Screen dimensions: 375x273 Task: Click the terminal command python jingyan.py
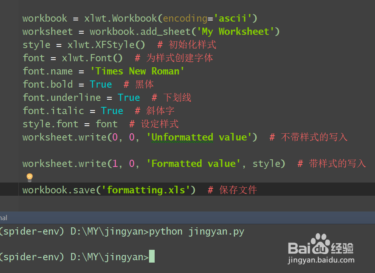pos(197,232)
